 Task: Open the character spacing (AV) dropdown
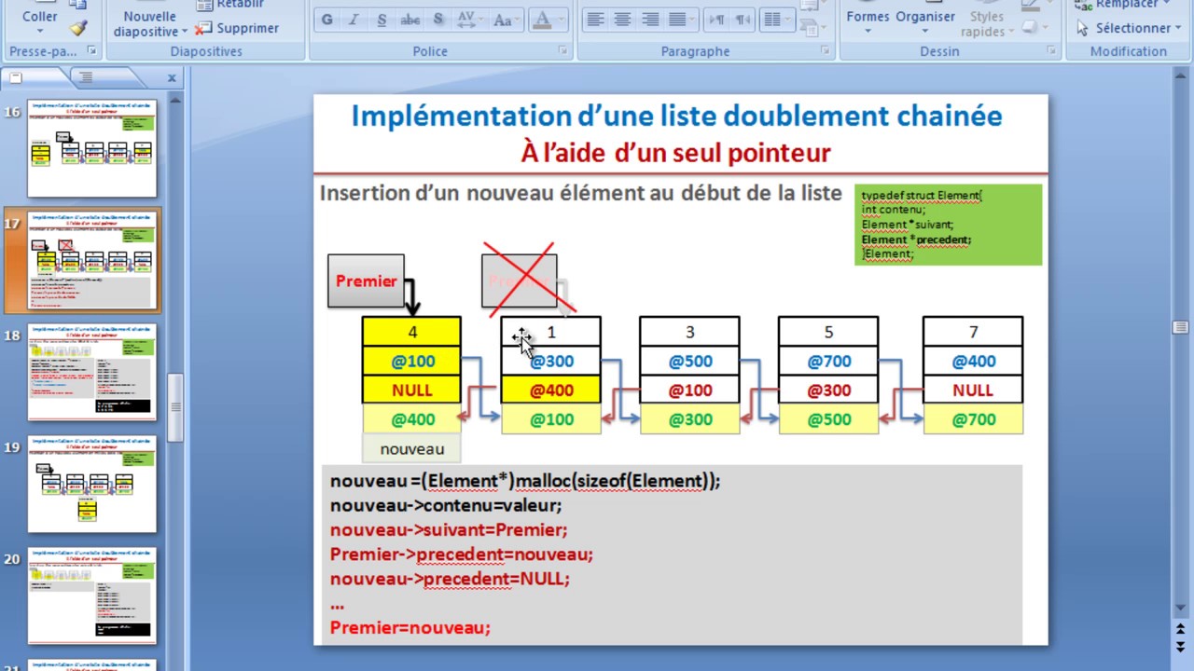(x=469, y=20)
